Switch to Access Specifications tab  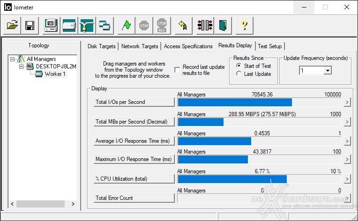[188, 46]
